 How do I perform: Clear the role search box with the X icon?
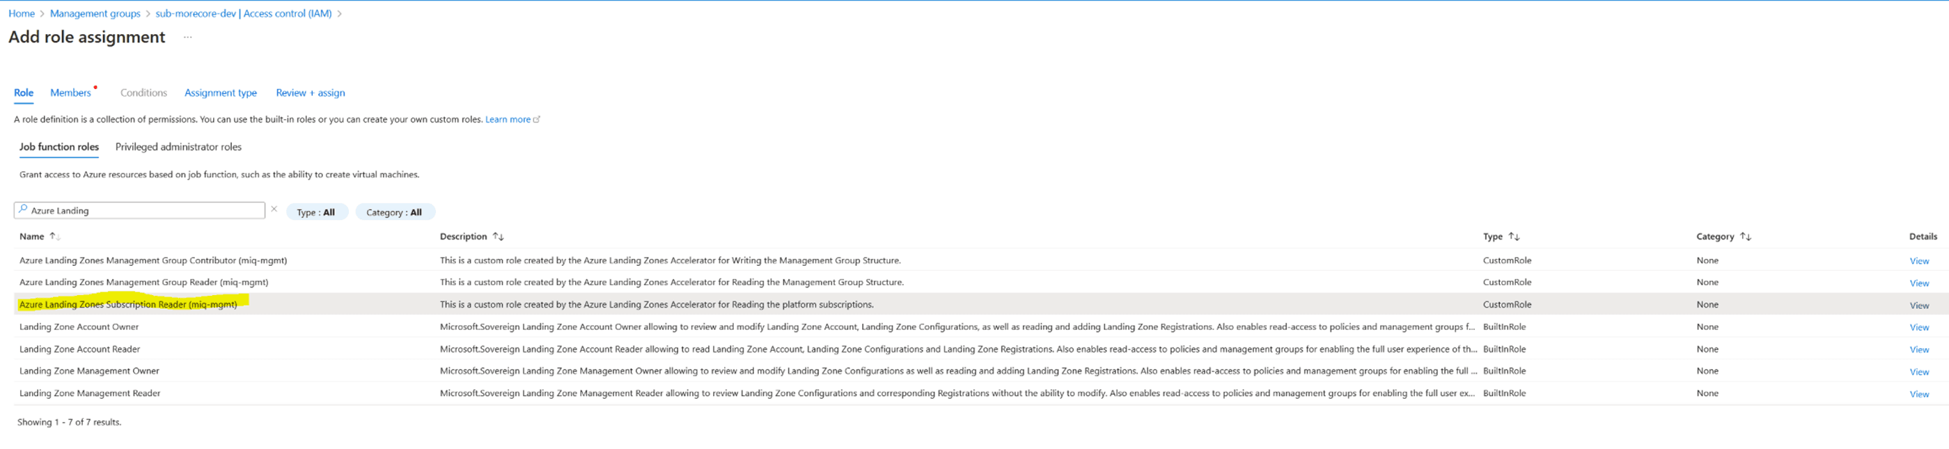click(x=274, y=210)
